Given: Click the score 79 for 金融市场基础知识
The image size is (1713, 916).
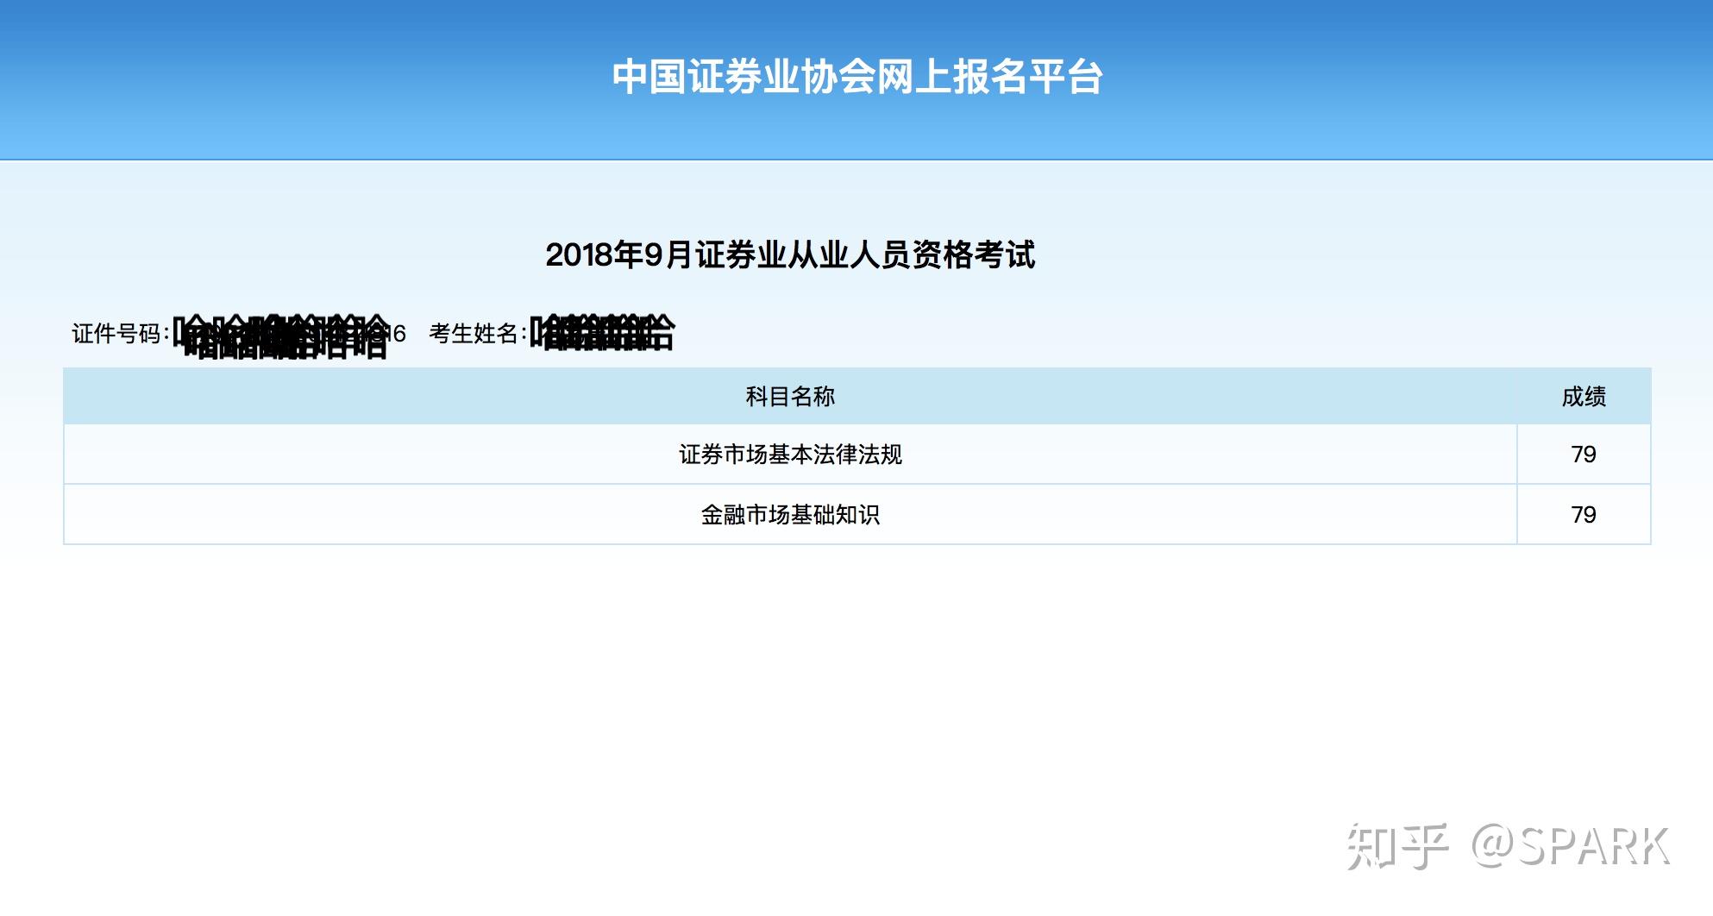Looking at the screenshot, I should coord(1584,515).
